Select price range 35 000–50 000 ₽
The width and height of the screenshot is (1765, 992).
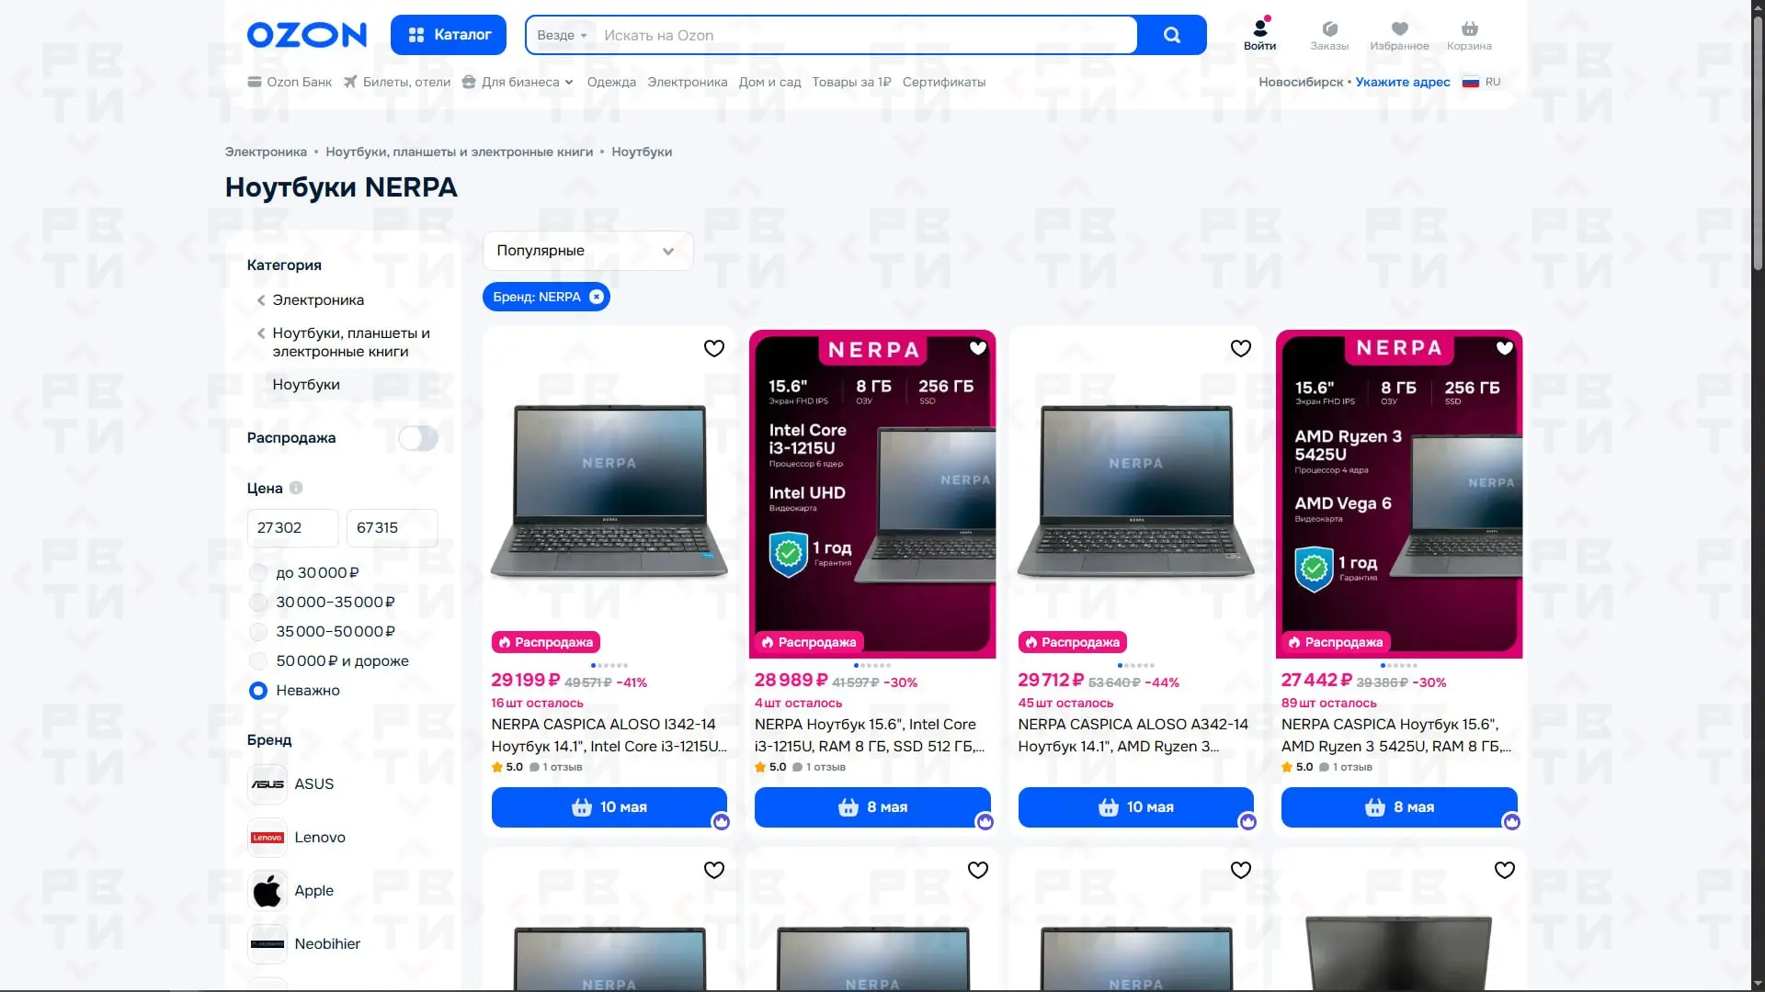(258, 632)
